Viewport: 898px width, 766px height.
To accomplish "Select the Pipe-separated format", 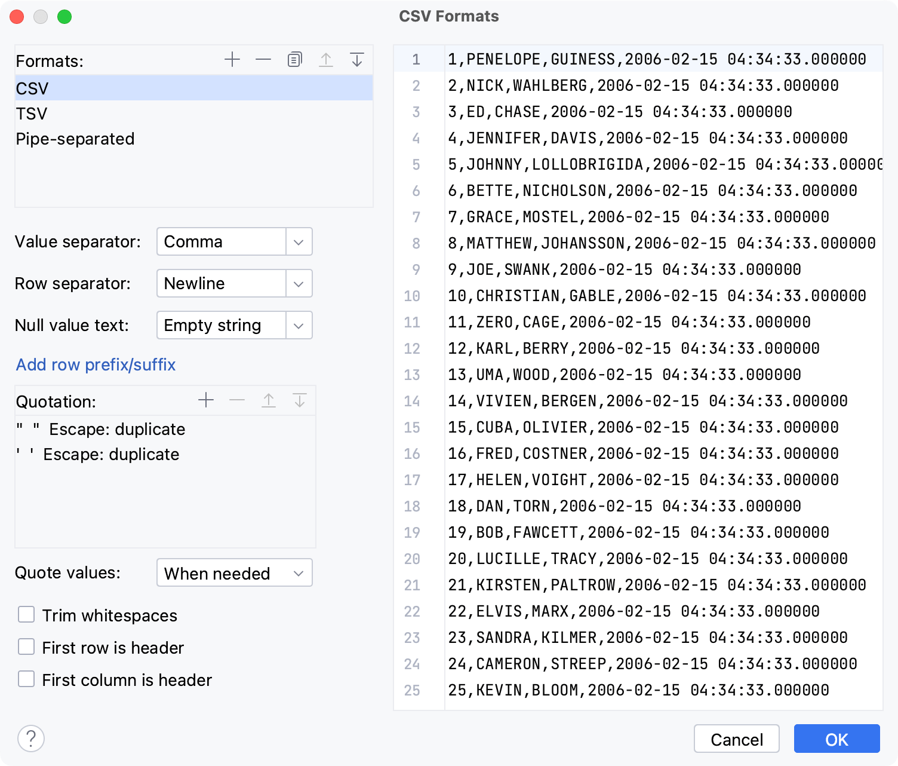I will (75, 139).
